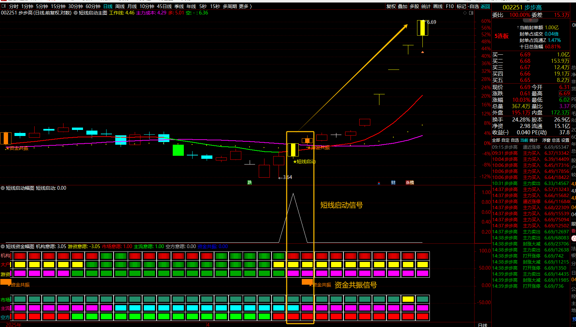Click the diamond icon at chart top-right
Image resolution: width=576 pixels, height=327 pixels.
coord(465,13)
